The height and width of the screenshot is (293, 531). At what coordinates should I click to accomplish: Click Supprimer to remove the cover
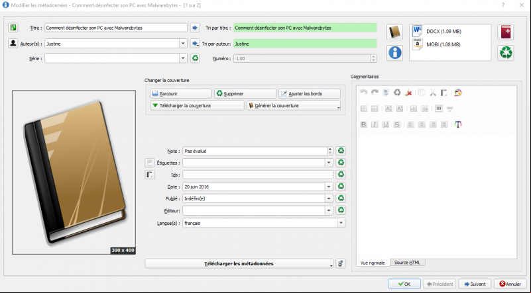245,94
